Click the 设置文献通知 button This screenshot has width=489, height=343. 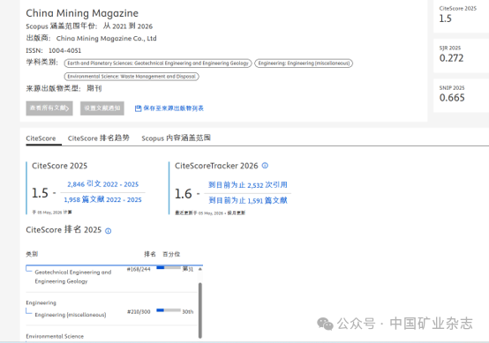point(102,108)
